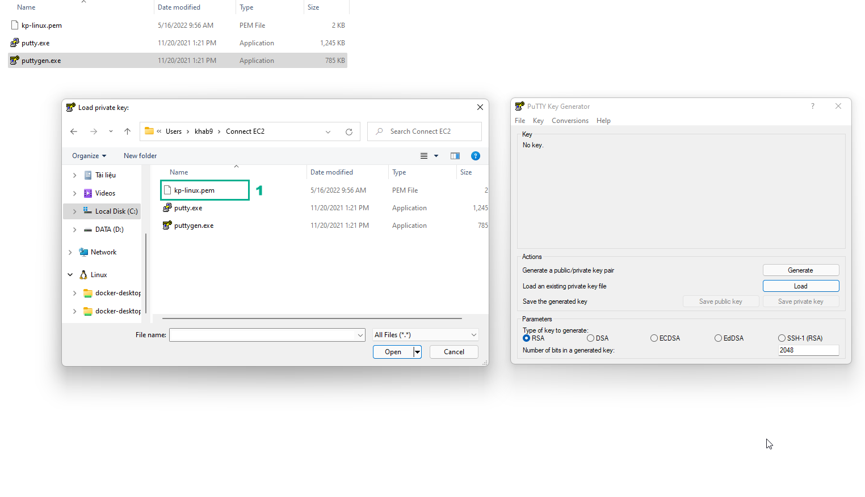Viewport: 865px width, 497px height.
Task: Change view layout icon in dialog
Action: point(424,156)
